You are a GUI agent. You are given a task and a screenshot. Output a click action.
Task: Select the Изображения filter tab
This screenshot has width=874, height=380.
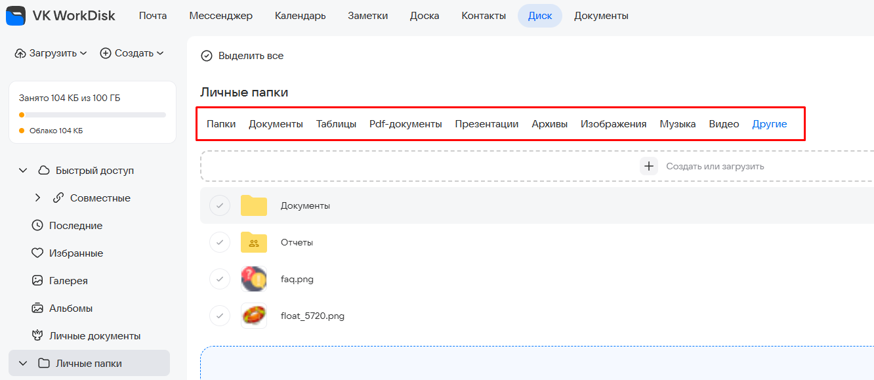click(614, 124)
